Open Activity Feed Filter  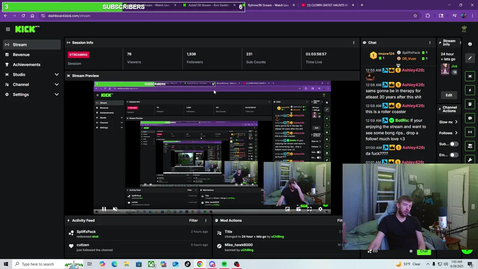tap(193, 220)
